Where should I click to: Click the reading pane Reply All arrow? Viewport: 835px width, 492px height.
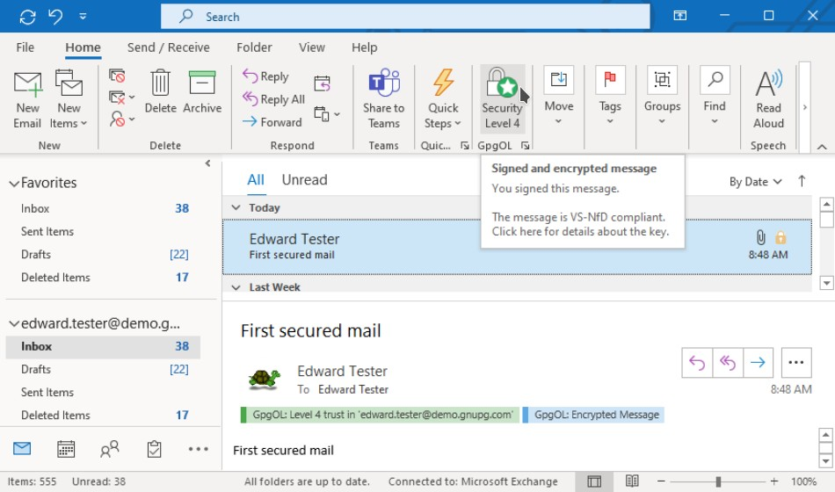pos(728,363)
